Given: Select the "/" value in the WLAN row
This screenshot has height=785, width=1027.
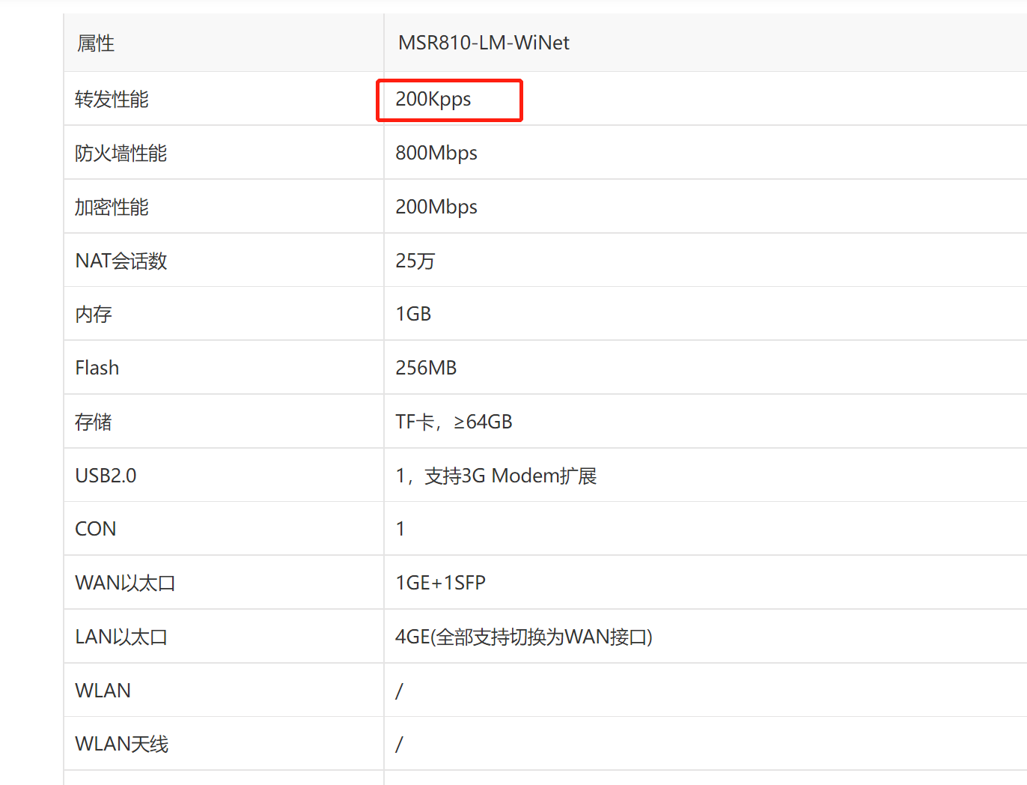Looking at the screenshot, I should [x=399, y=691].
